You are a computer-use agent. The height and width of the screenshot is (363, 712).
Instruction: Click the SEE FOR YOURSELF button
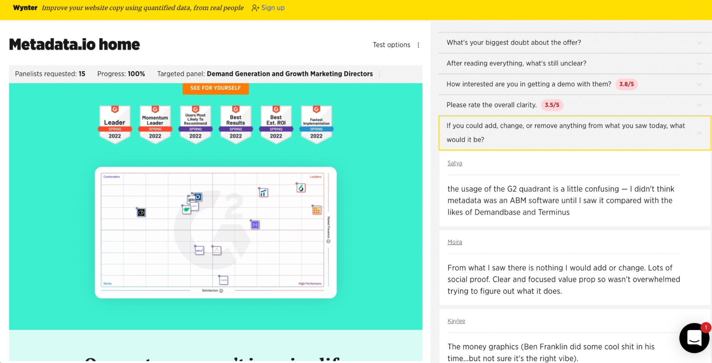(x=215, y=88)
